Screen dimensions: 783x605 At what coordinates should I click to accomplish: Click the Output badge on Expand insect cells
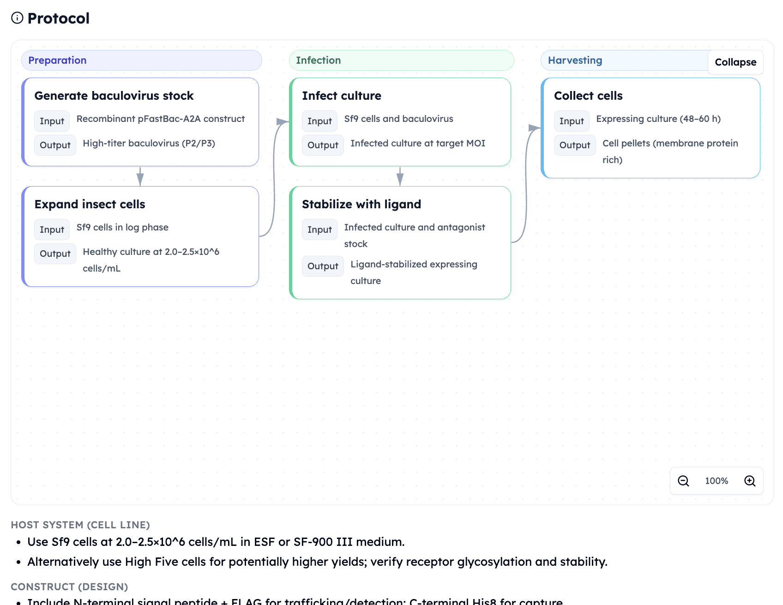pos(55,254)
